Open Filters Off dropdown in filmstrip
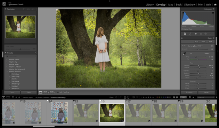The image size is (219, 128). point(206,97)
